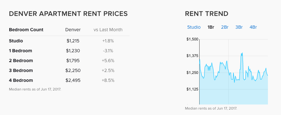
Task: Click the $1,125 axis label on chart
Action: point(192,89)
